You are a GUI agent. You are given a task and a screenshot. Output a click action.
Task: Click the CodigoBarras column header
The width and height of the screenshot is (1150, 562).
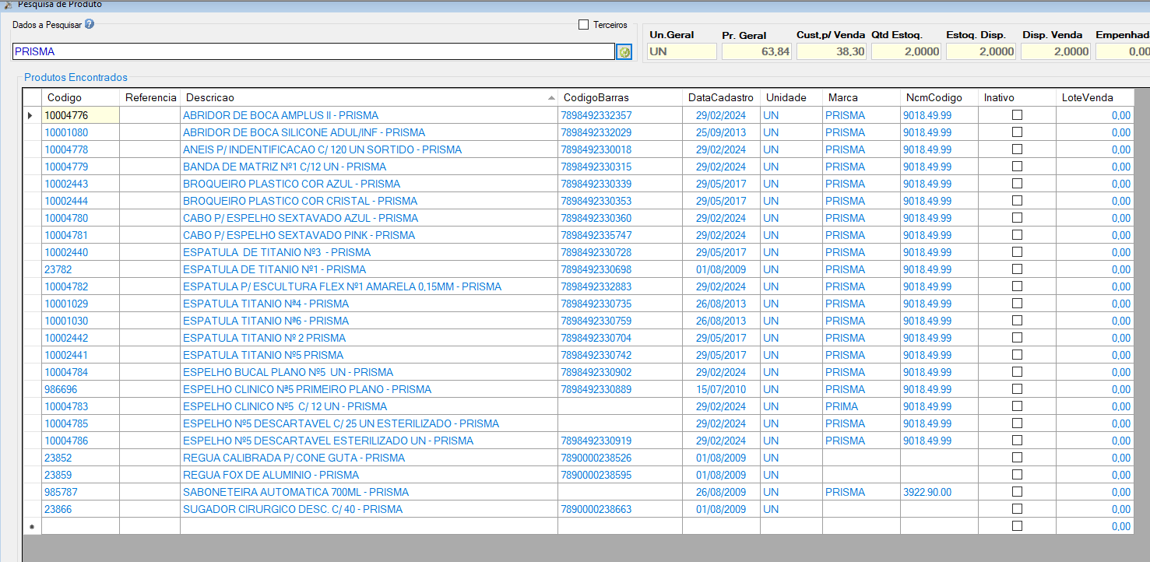620,97
